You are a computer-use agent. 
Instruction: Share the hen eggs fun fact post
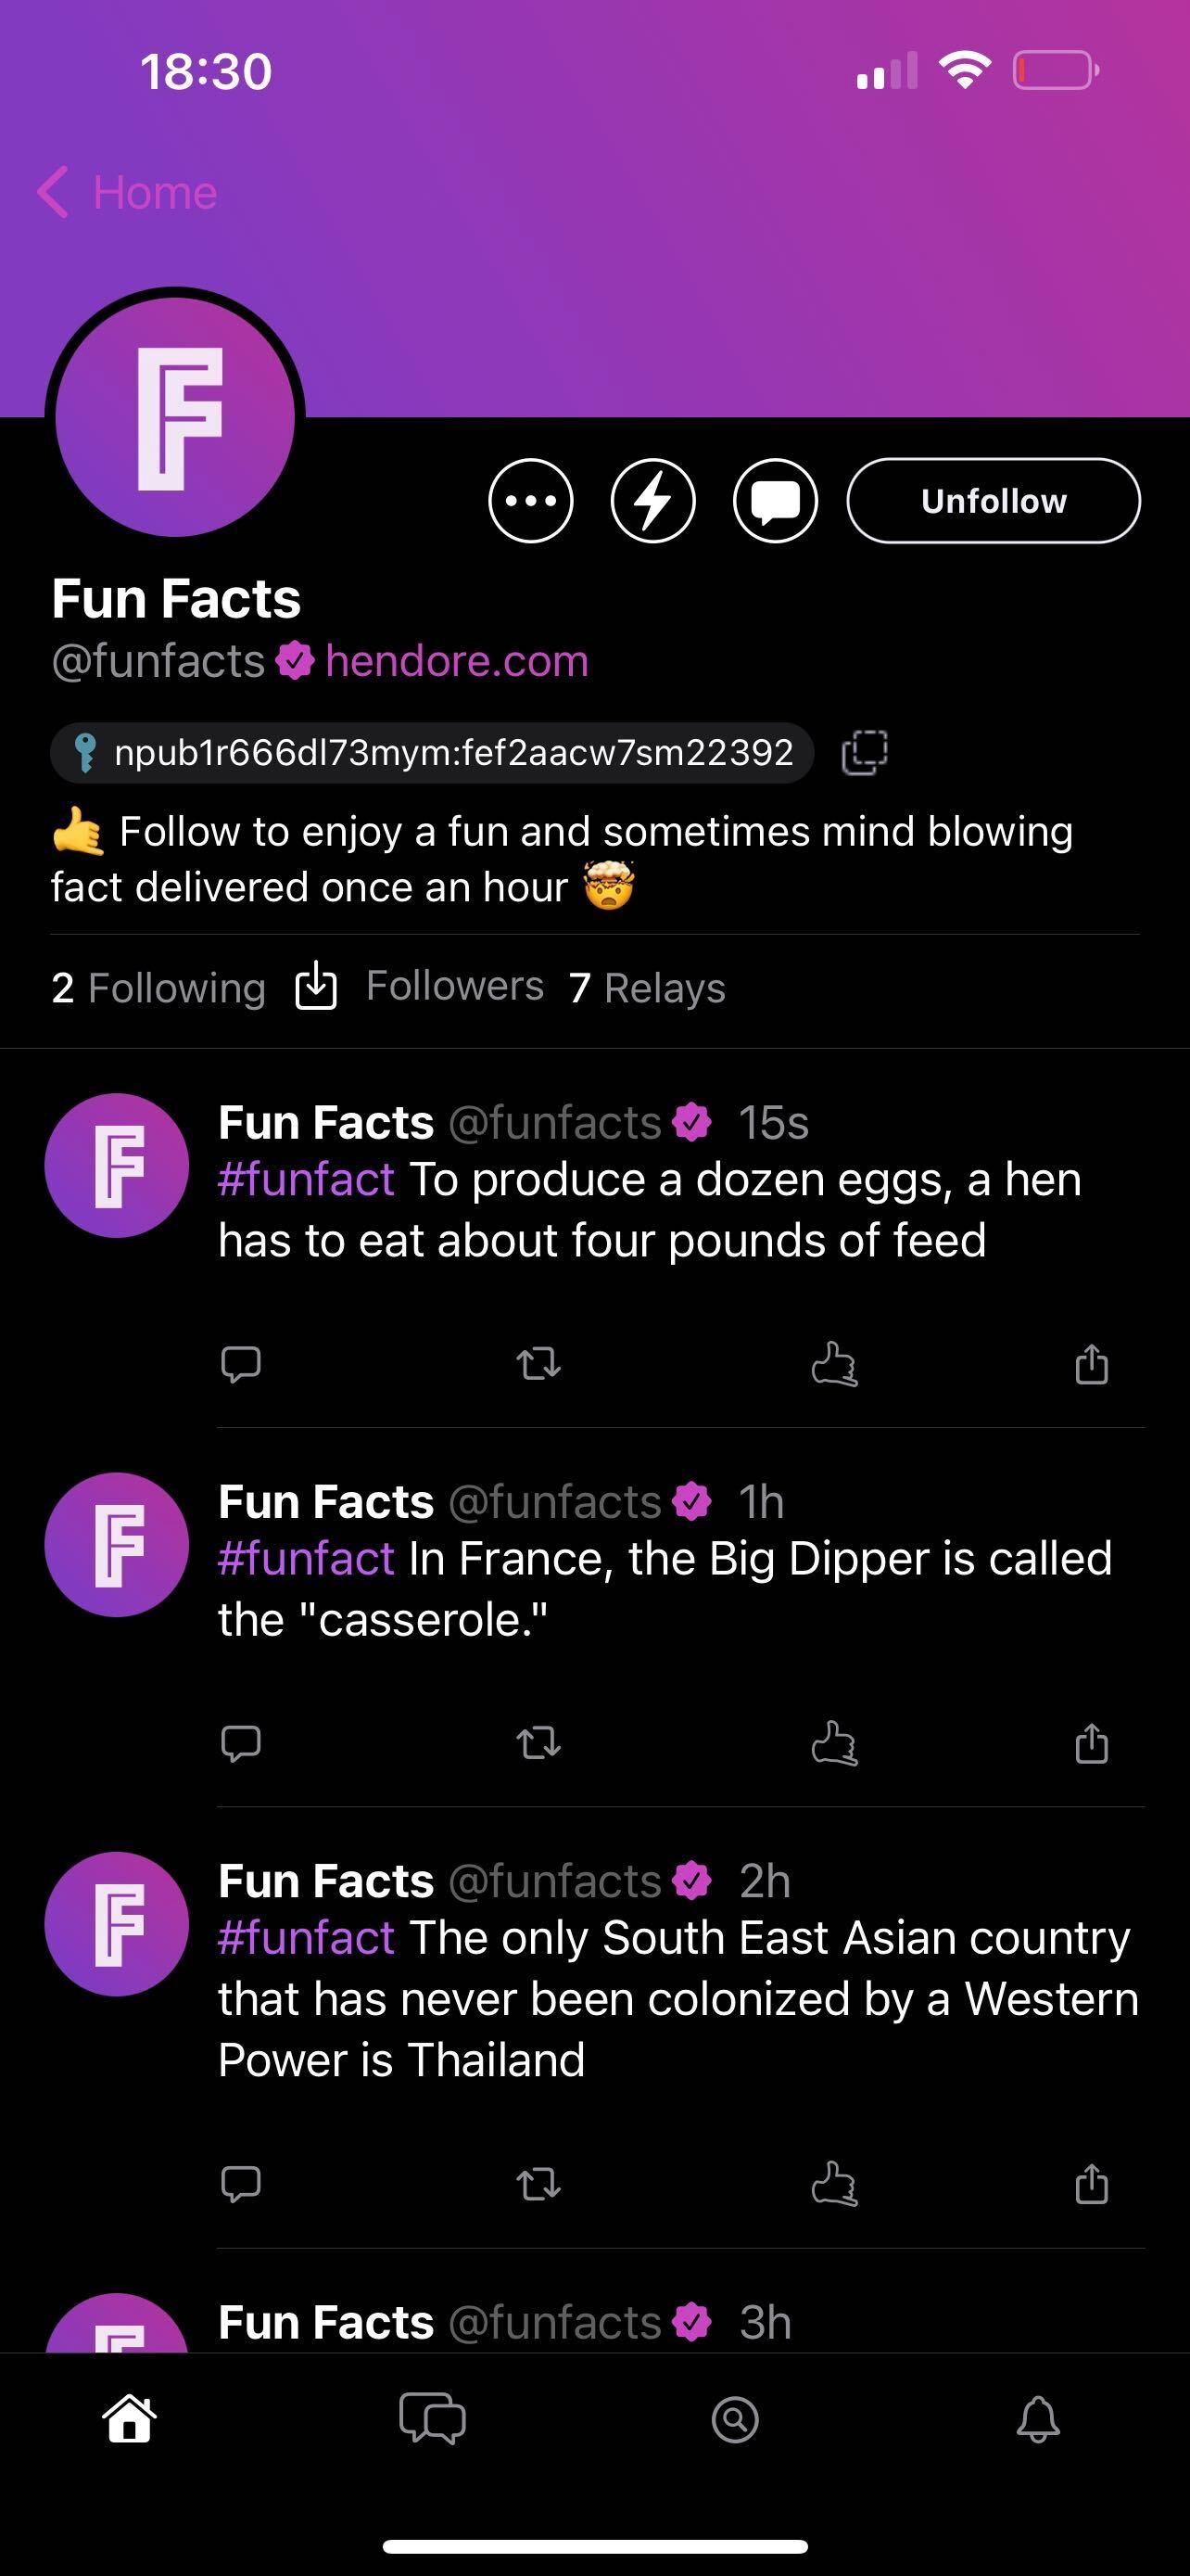pyautogui.click(x=1091, y=1364)
